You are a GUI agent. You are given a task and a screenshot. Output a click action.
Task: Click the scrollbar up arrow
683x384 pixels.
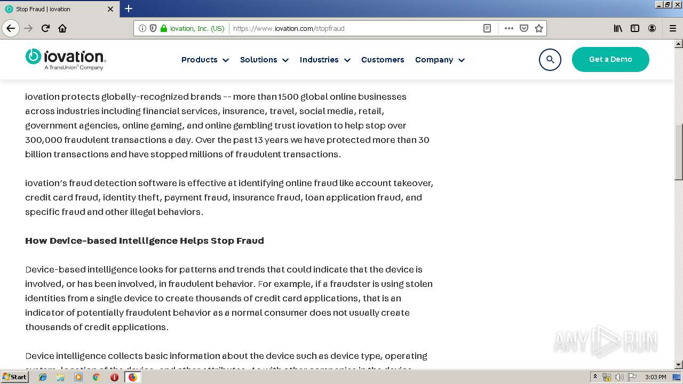(679, 43)
